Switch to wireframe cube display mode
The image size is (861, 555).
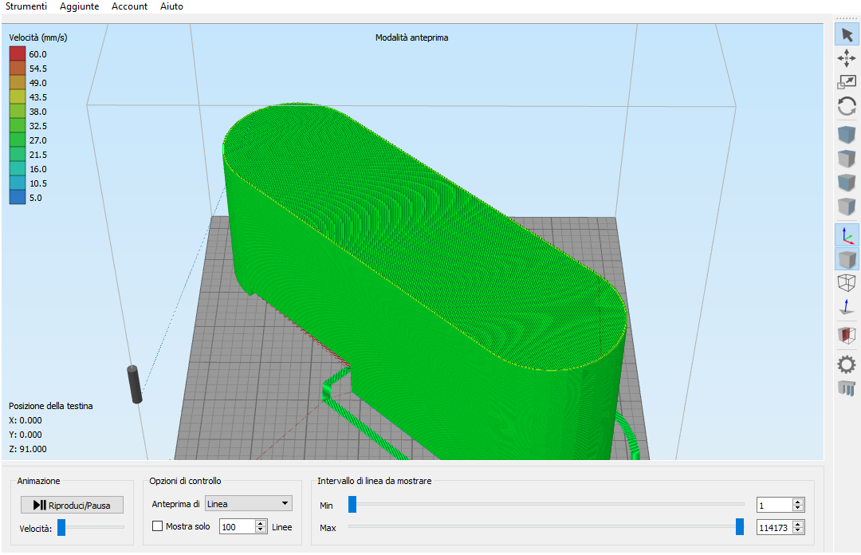(847, 282)
